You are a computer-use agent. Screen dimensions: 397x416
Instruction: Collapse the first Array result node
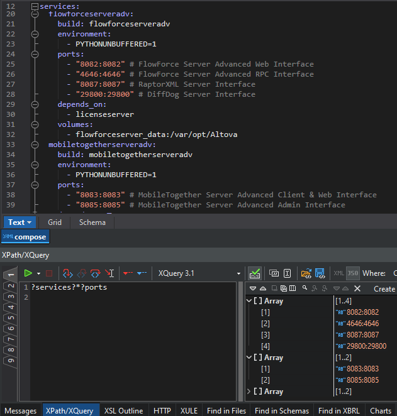click(250, 301)
